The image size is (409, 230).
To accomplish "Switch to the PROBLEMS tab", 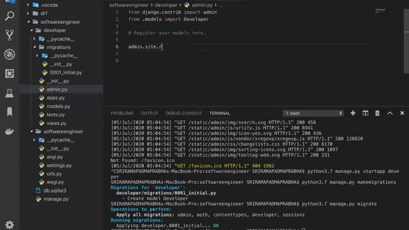I will pos(122,113).
